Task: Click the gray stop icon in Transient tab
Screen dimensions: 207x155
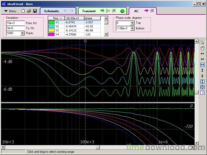Action: click(114, 11)
